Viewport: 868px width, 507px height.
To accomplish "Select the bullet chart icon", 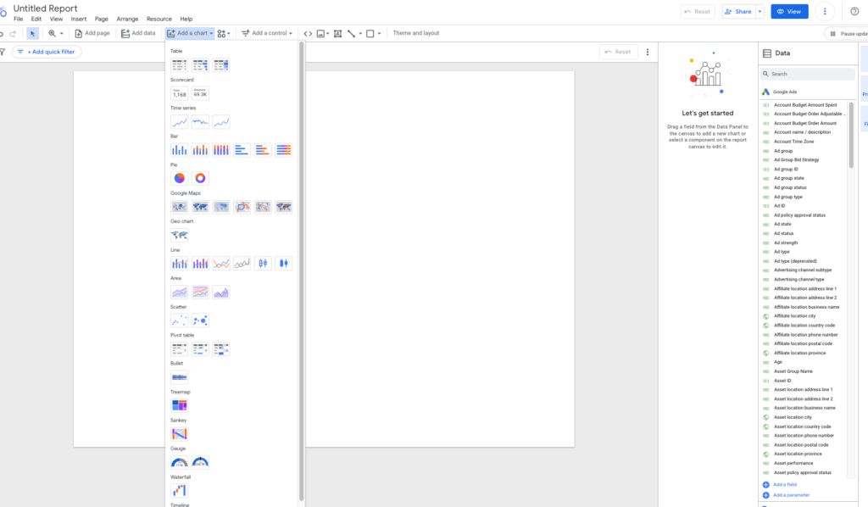I will (x=180, y=377).
